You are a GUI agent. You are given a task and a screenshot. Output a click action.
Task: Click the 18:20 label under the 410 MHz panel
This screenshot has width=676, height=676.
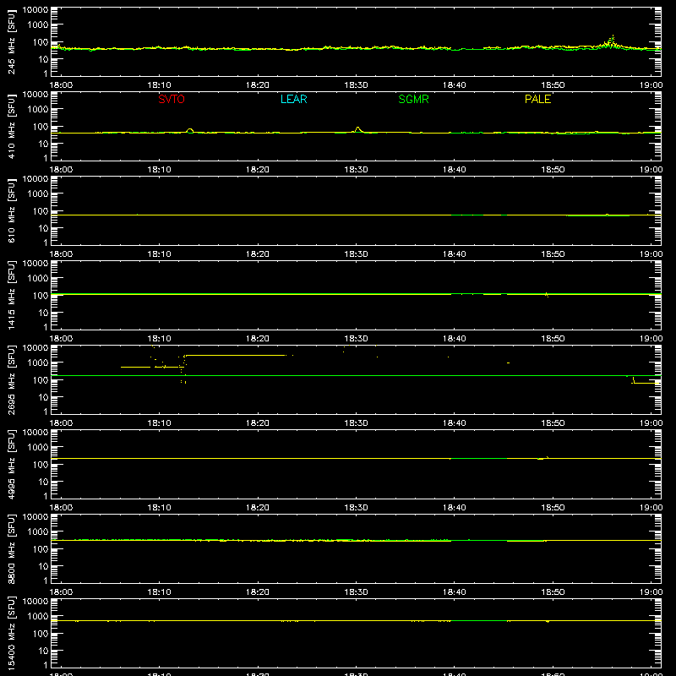coord(258,170)
